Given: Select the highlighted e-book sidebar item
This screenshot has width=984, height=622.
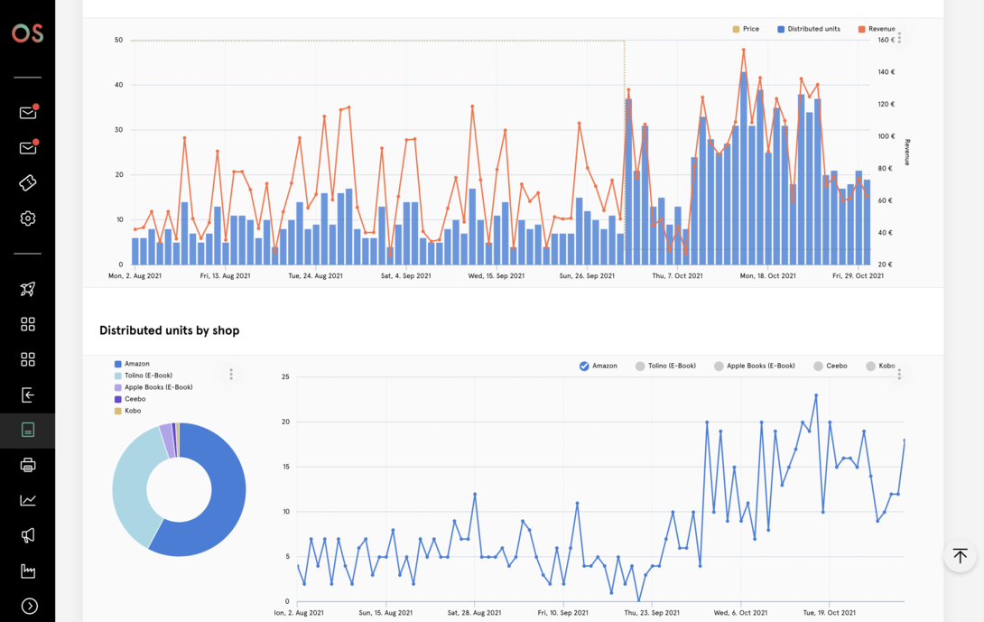Looking at the screenshot, I should (x=28, y=431).
